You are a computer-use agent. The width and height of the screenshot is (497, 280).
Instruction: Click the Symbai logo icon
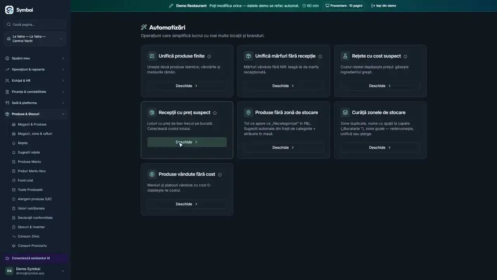(x=9, y=10)
